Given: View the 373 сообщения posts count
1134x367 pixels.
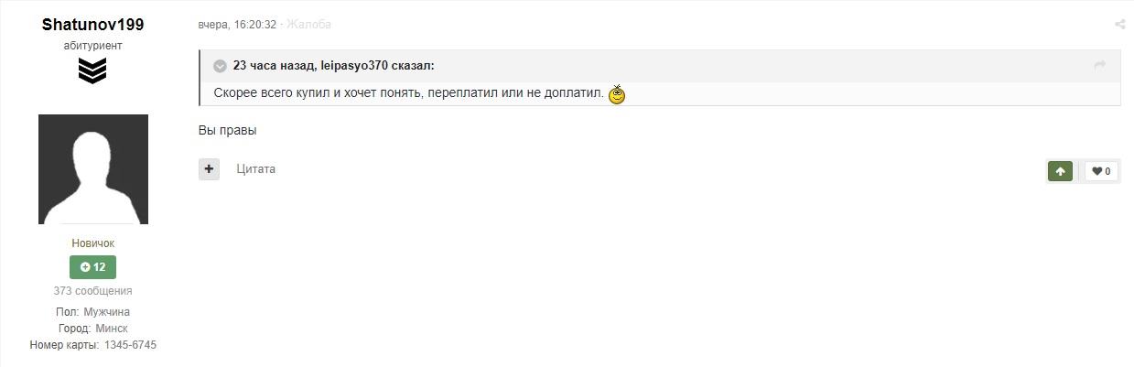Looking at the screenshot, I should click(x=92, y=291).
